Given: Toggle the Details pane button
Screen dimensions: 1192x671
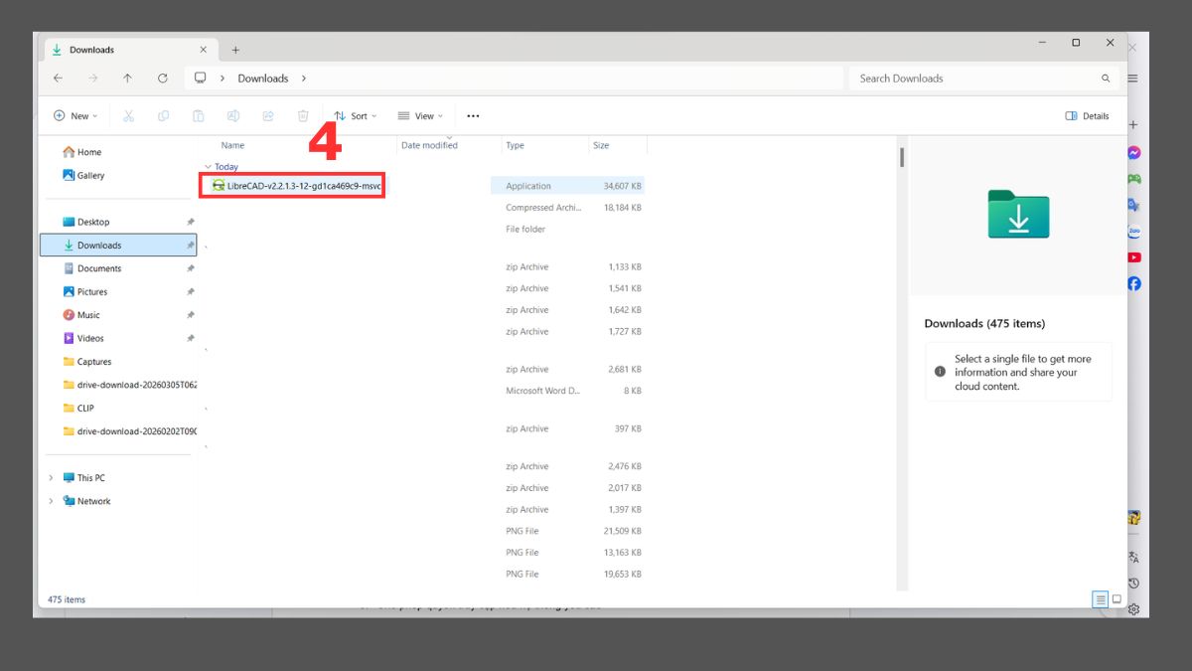Looking at the screenshot, I should coord(1087,116).
